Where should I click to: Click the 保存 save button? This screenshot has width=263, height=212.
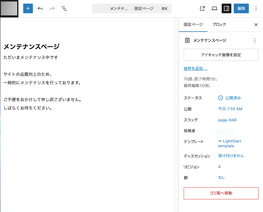(241, 8)
